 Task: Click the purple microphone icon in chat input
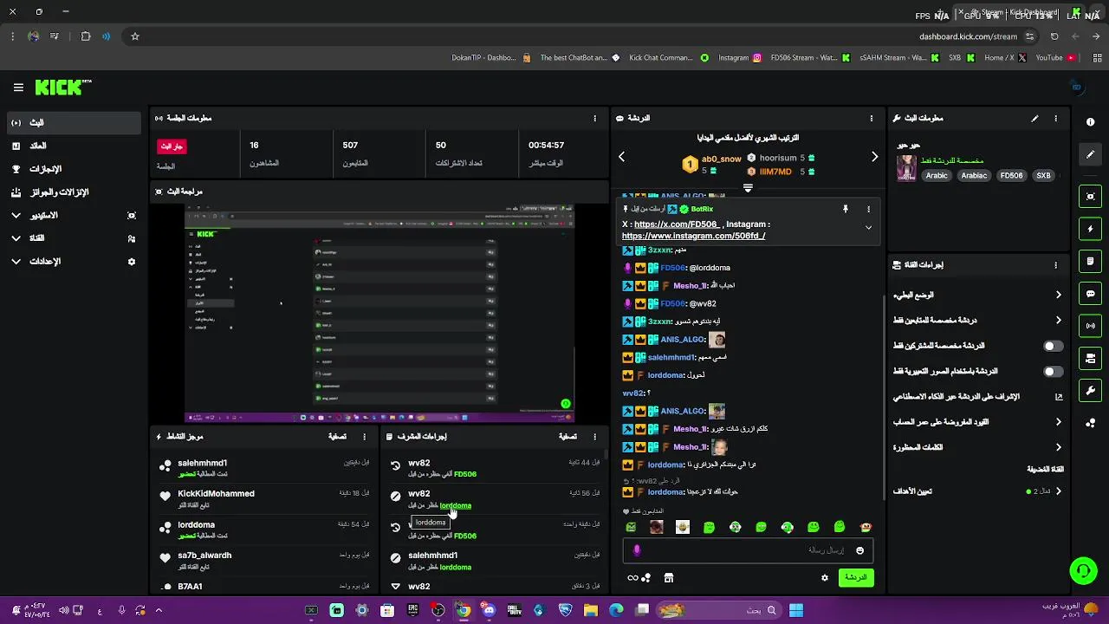(x=637, y=550)
